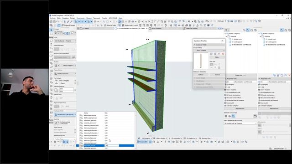
Task: Click the red delete icon in Organizer panel
Action: [x=289, y=75]
